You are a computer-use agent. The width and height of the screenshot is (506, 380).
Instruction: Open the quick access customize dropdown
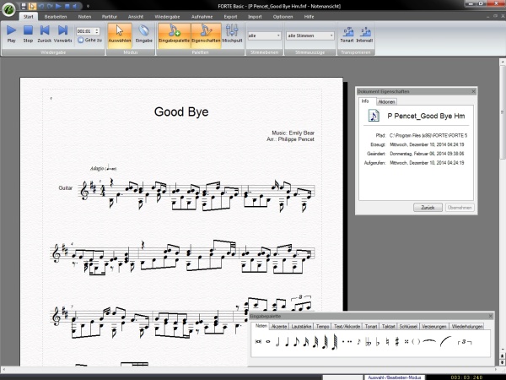tap(88, 6)
